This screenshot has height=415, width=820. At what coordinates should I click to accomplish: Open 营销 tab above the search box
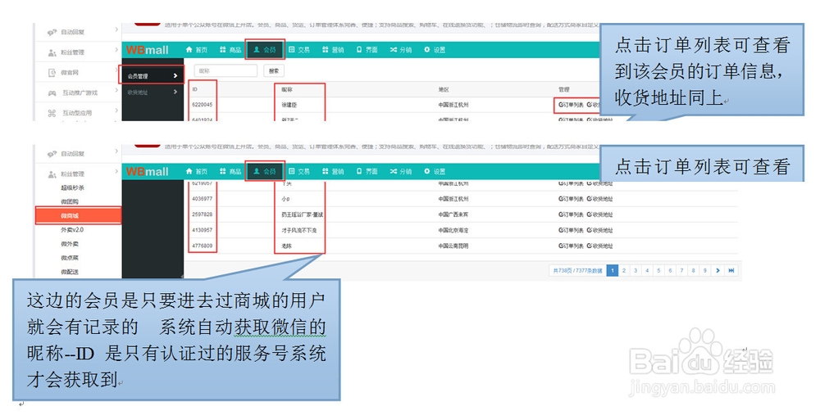click(333, 50)
